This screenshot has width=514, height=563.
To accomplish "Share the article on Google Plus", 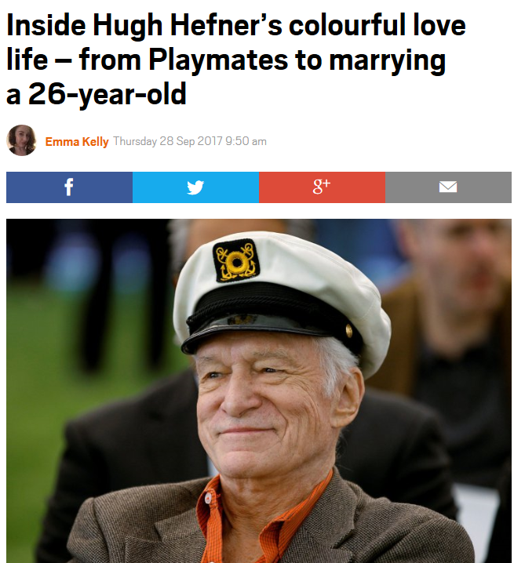I will click(x=322, y=187).
